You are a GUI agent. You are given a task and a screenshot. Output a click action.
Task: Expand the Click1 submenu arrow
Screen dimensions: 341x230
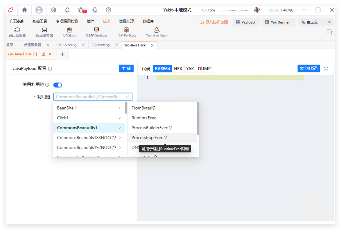tap(120, 118)
